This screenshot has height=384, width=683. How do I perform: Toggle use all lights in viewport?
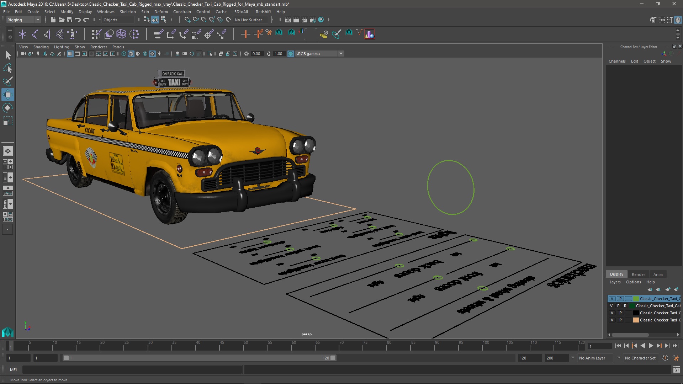coord(159,54)
